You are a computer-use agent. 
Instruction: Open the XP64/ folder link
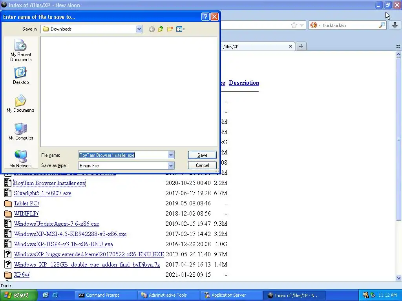[22, 275]
